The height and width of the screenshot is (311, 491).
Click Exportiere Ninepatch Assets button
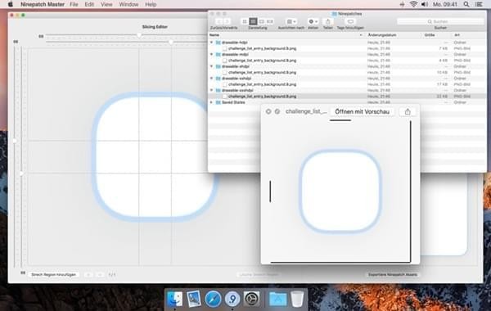pos(393,275)
